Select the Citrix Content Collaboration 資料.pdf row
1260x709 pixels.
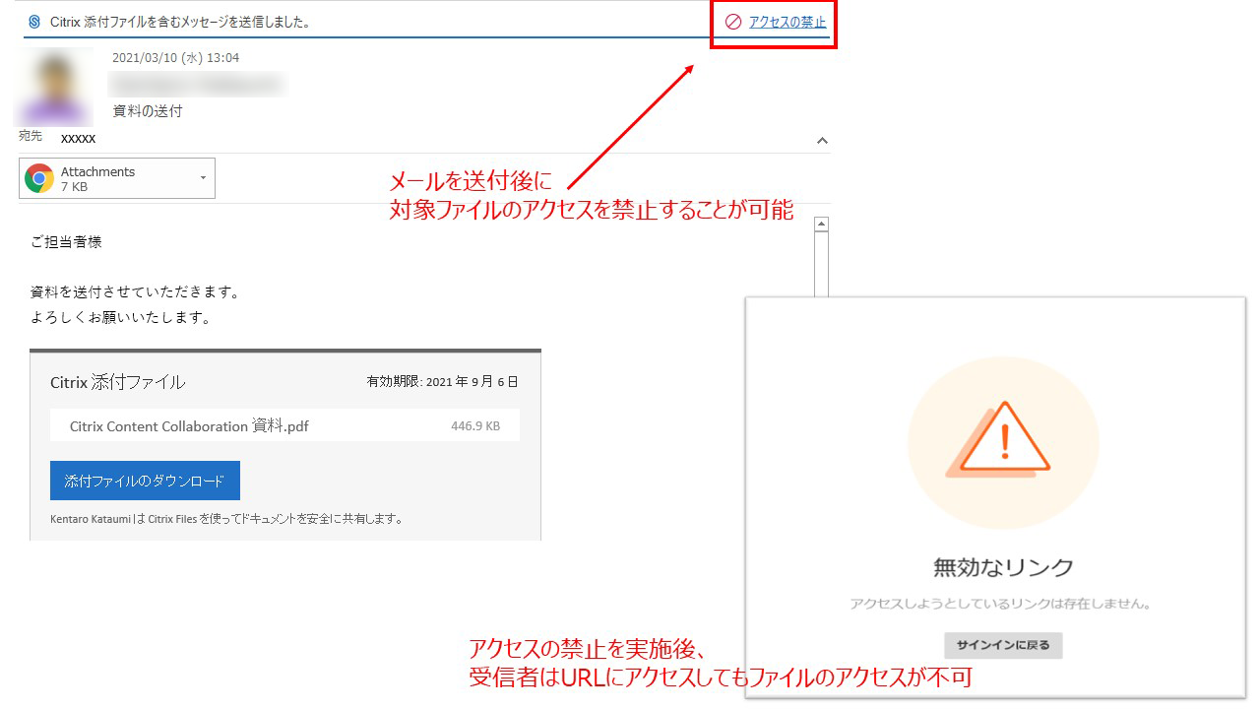(x=284, y=426)
